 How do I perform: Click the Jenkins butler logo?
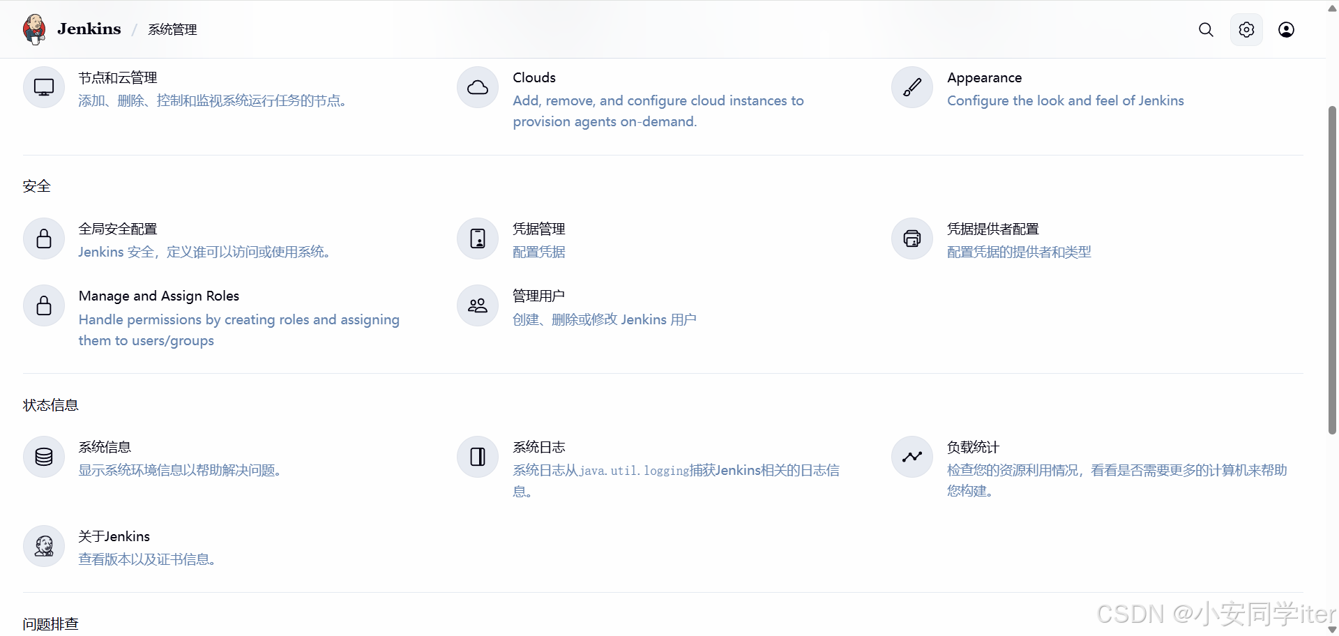click(33, 29)
